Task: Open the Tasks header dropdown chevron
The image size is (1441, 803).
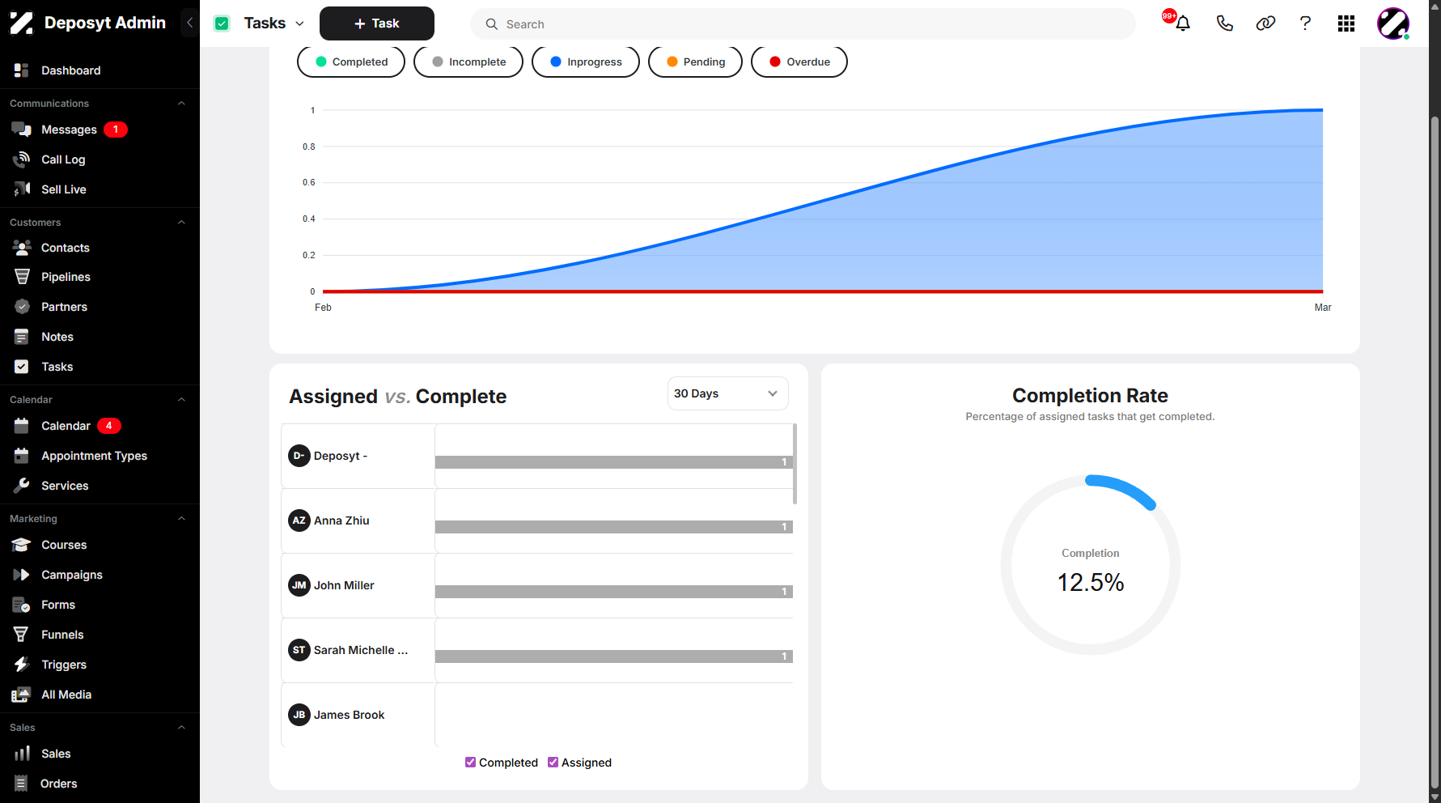Action: point(299,23)
